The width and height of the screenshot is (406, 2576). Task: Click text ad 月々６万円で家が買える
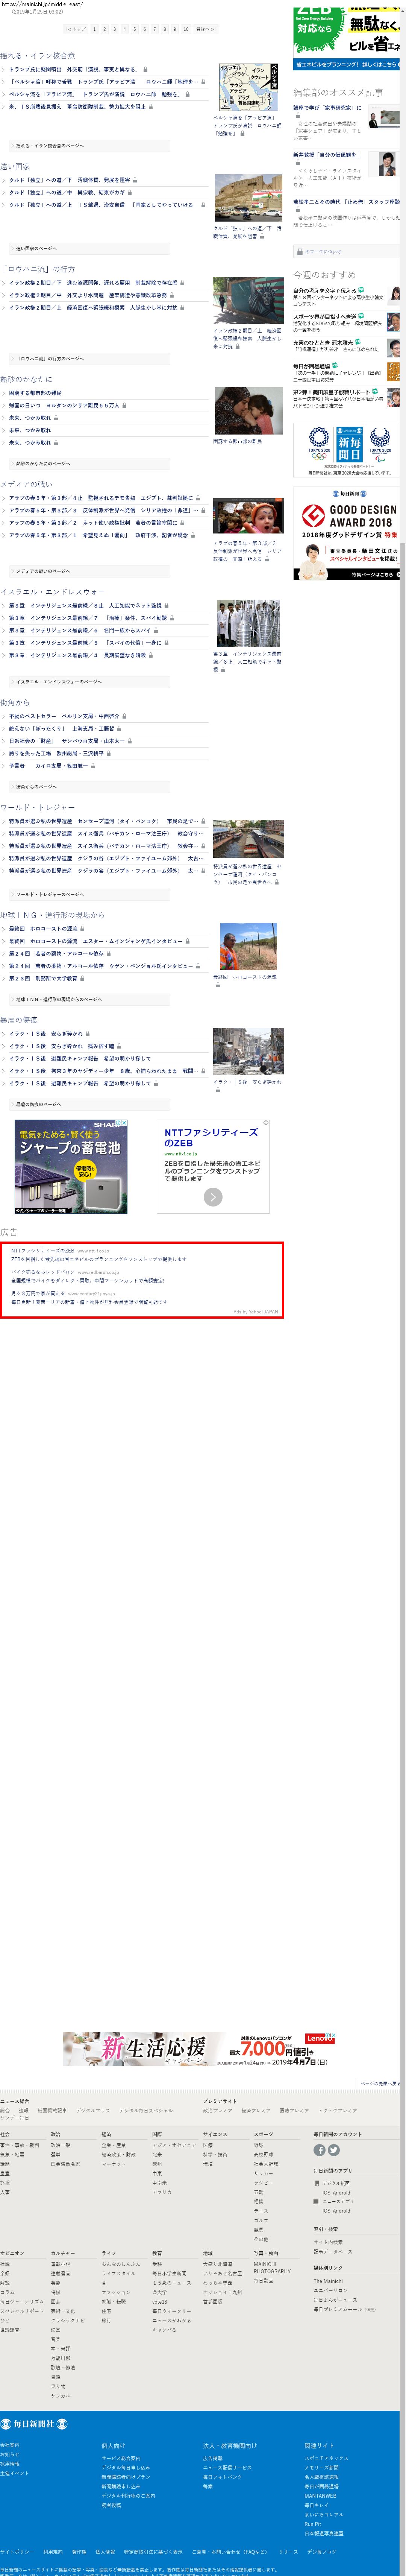click(38, 1293)
